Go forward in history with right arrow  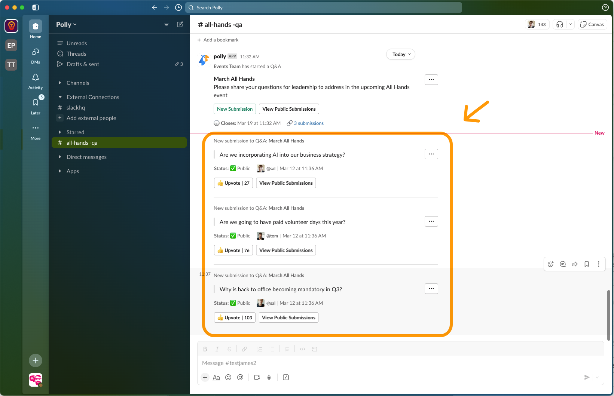(x=167, y=7)
